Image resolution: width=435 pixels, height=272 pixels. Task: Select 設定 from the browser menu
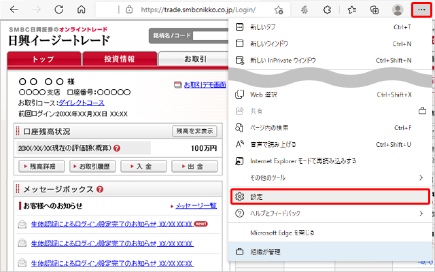330,197
